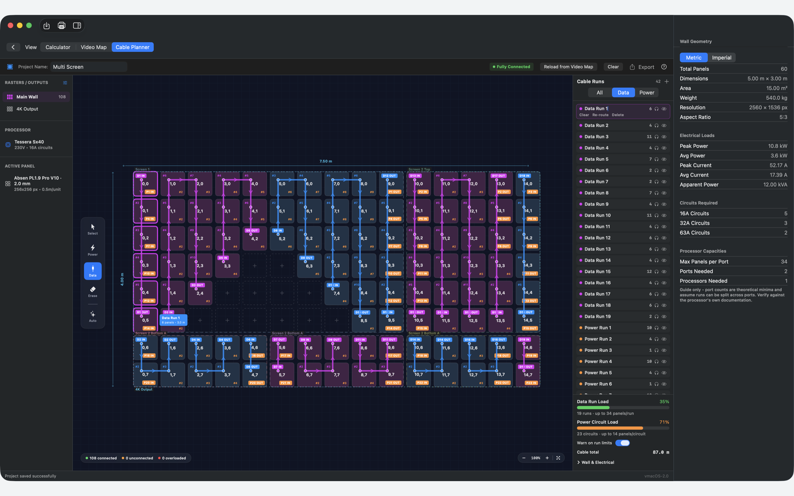Hide Power Run 2 with eye icon
This screenshot has height=496, width=794.
pyautogui.click(x=664, y=339)
